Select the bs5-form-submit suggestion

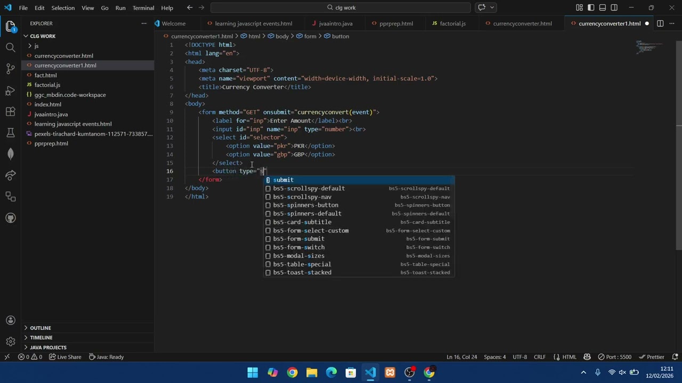click(359, 239)
